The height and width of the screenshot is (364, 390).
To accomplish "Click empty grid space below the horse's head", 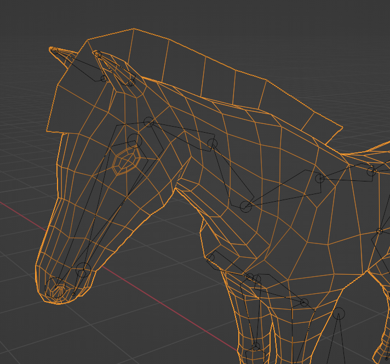I will 137,329.
